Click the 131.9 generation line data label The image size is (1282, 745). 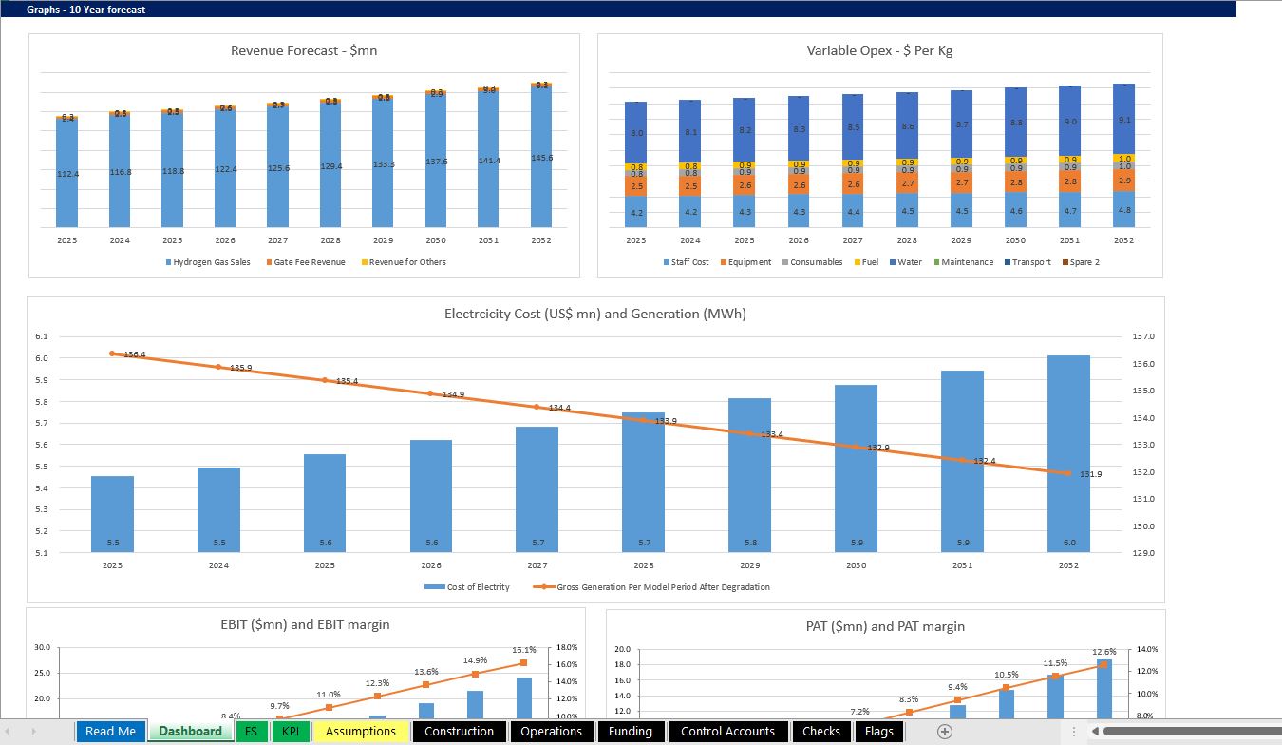click(1091, 474)
